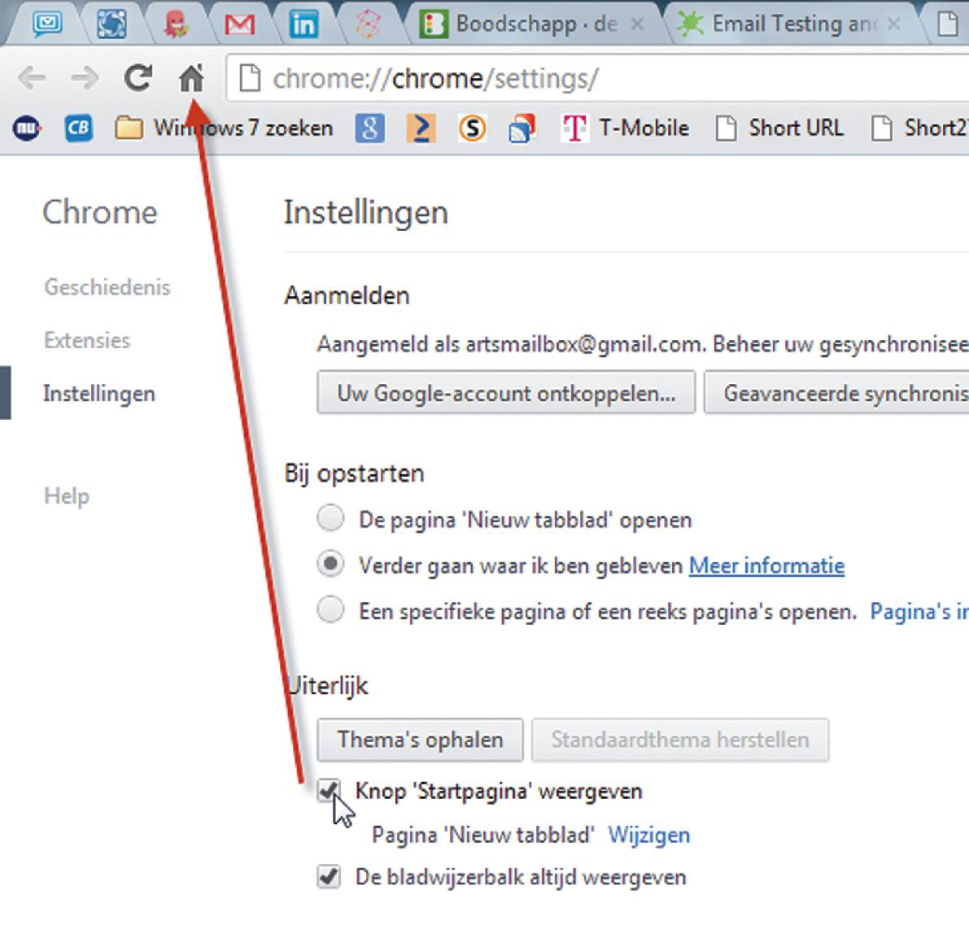Open the Google bookmark icon
The height and width of the screenshot is (934, 969).
click(x=370, y=128)
